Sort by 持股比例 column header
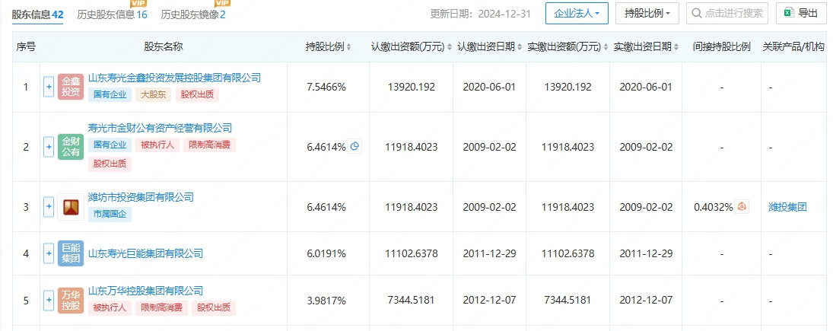 click(x=329, y=46)
